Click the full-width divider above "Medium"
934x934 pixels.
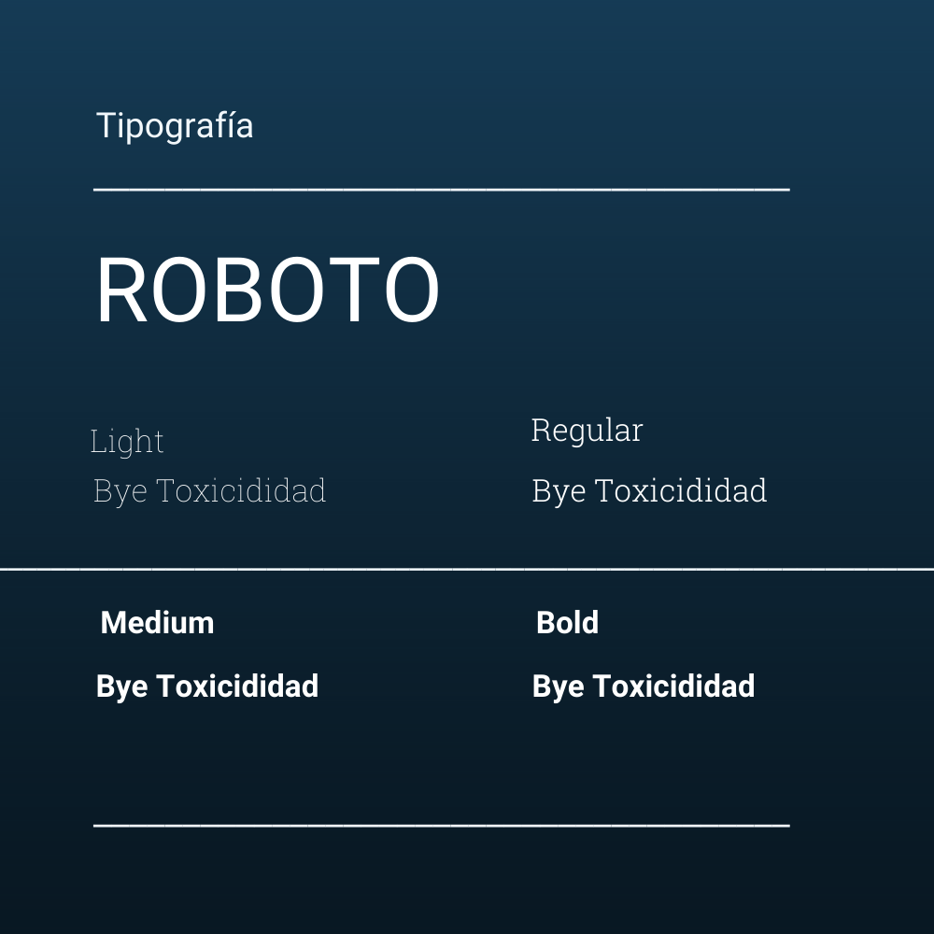tap(467, 568)
